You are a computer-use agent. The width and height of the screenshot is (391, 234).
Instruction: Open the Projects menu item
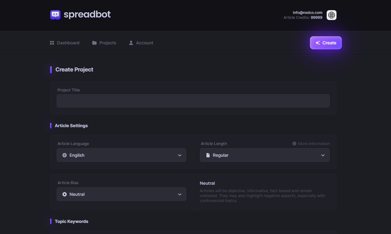click(107, 43)
